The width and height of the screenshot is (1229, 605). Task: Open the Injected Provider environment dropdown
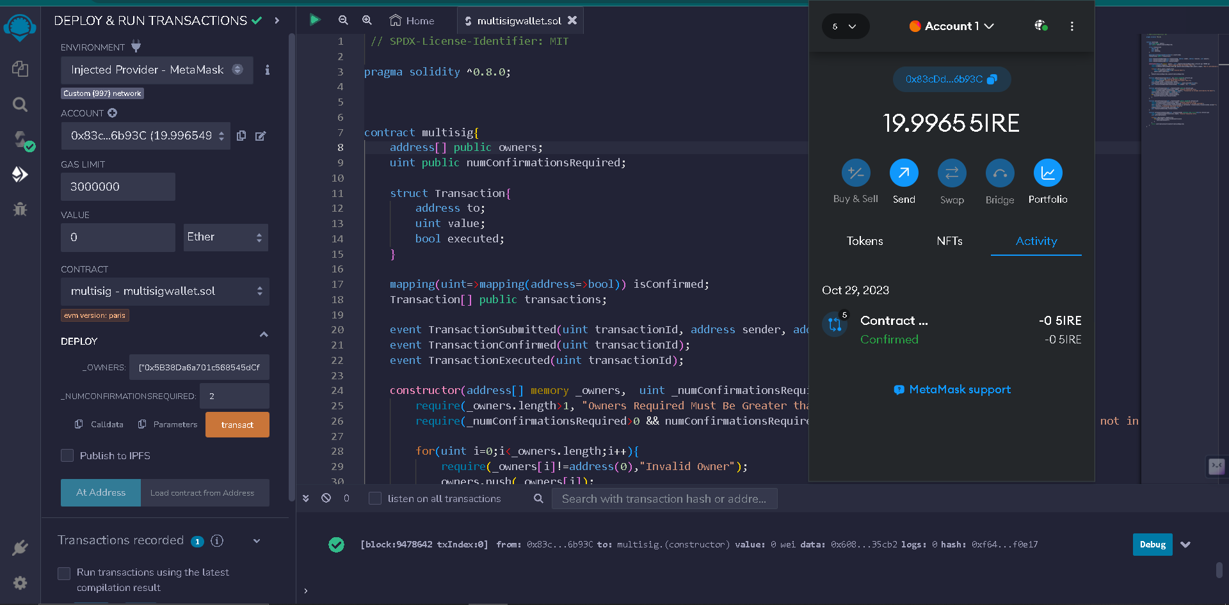point(157,70)
